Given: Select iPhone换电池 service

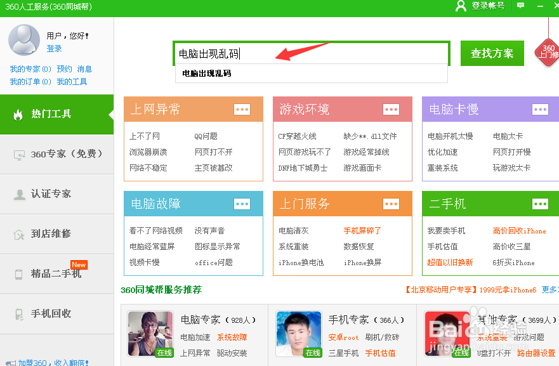Looking at the screenshot, I should click(x=301, y=263).
